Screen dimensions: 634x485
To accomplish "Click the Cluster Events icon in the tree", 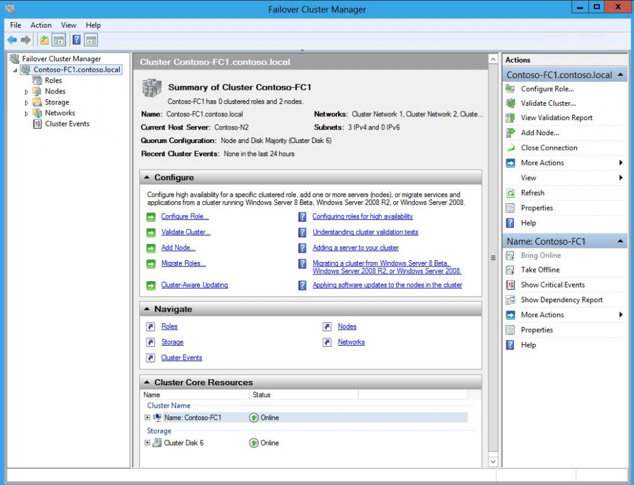I will pos(37,124).
